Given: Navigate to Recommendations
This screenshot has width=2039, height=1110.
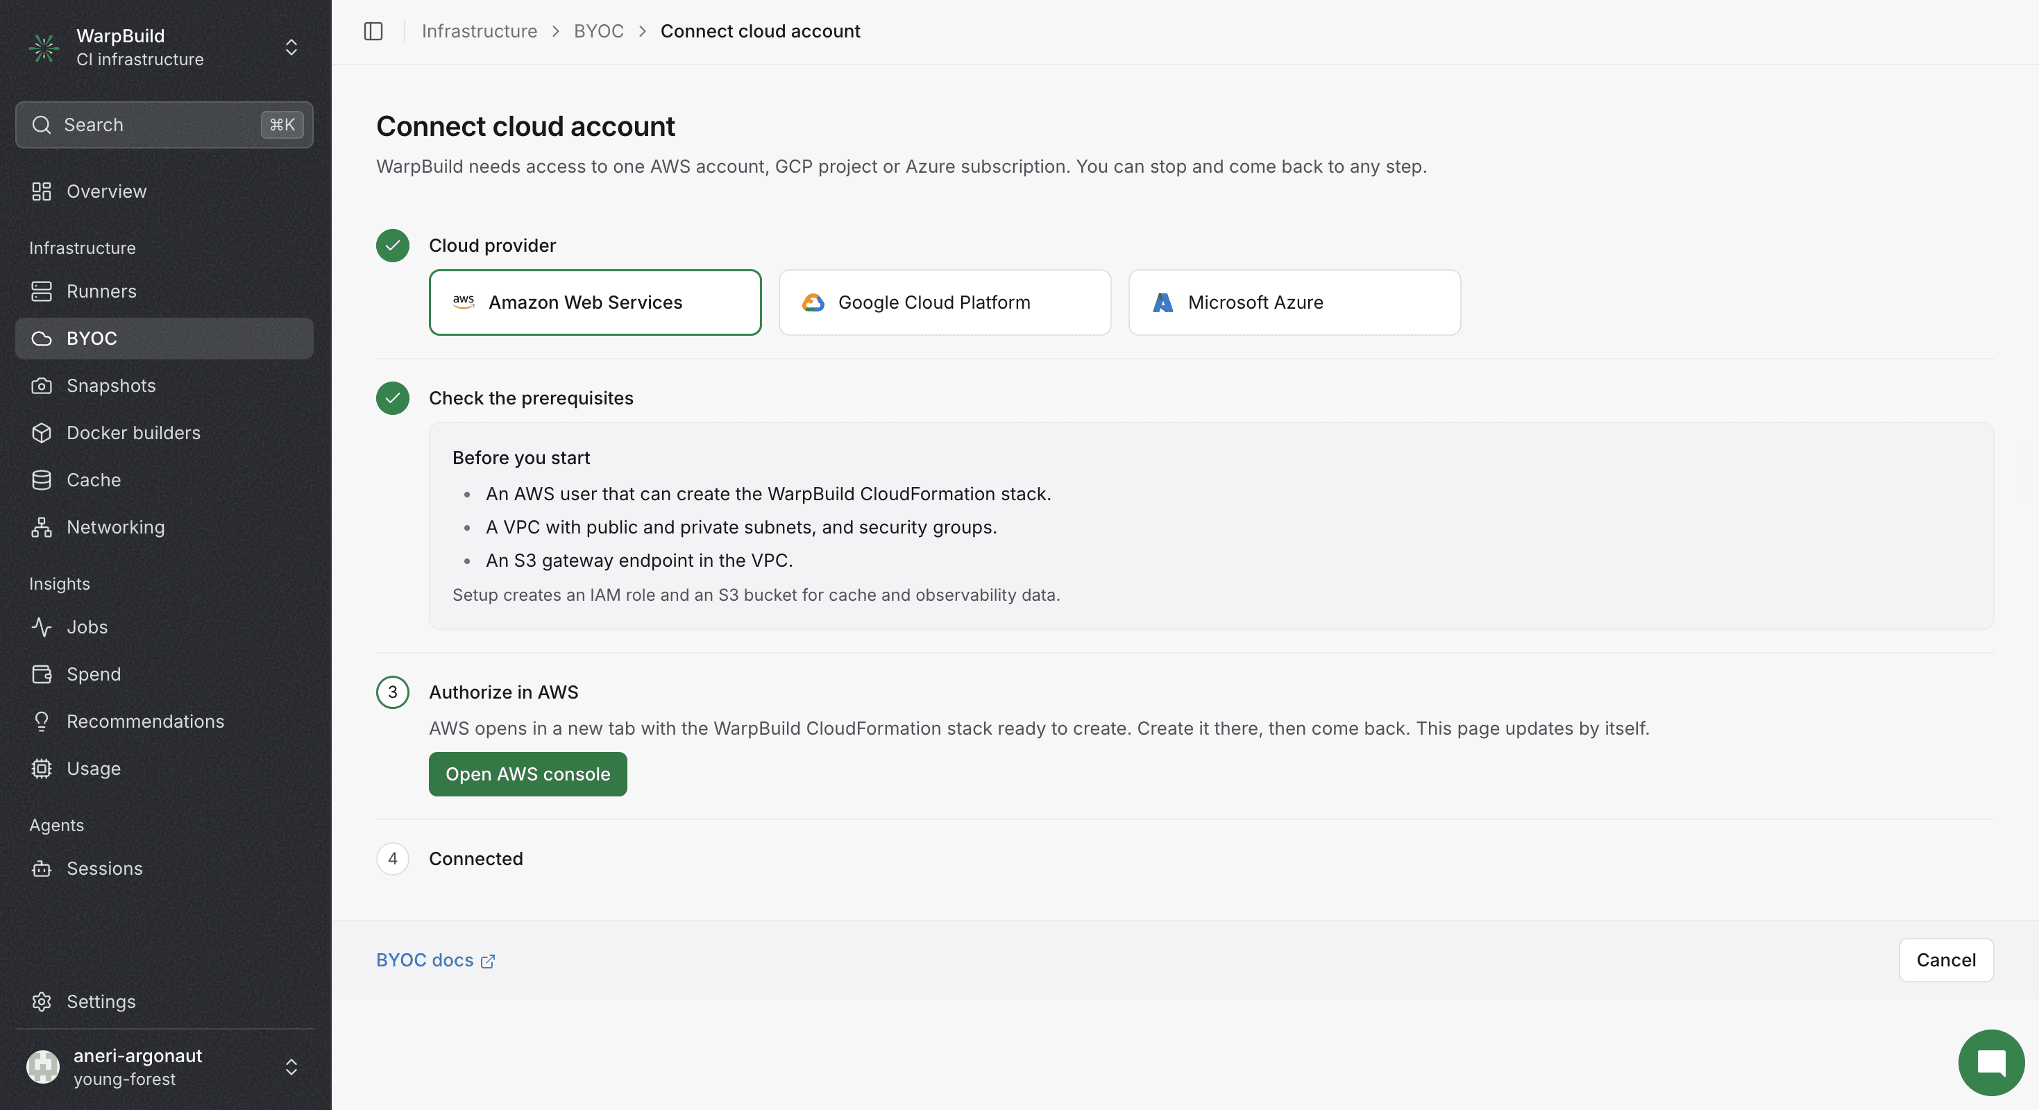Looking at the screenshot, I should coord(164,721).
